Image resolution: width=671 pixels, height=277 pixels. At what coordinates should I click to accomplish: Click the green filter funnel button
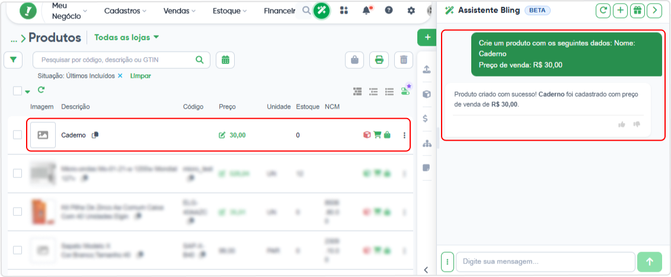[13, 60]
